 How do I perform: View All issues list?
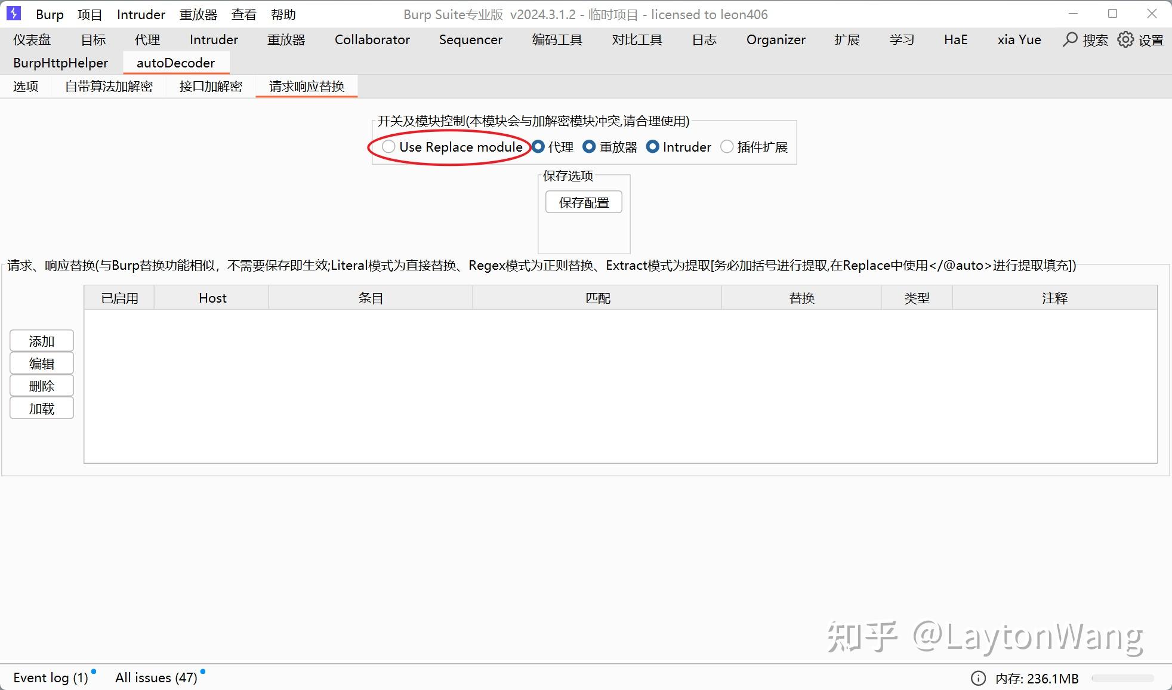coord(156,677)
